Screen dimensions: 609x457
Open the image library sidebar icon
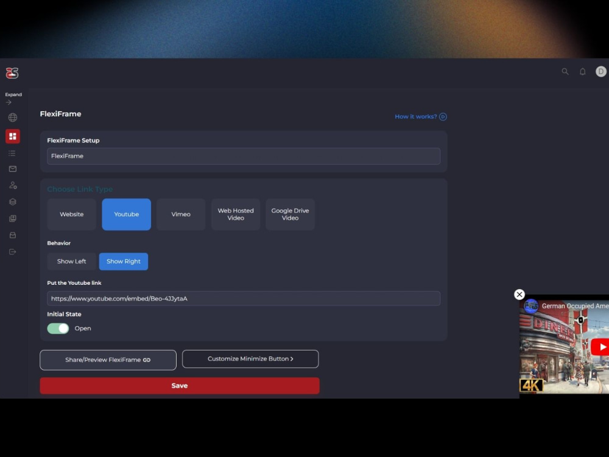pos(12,218)
